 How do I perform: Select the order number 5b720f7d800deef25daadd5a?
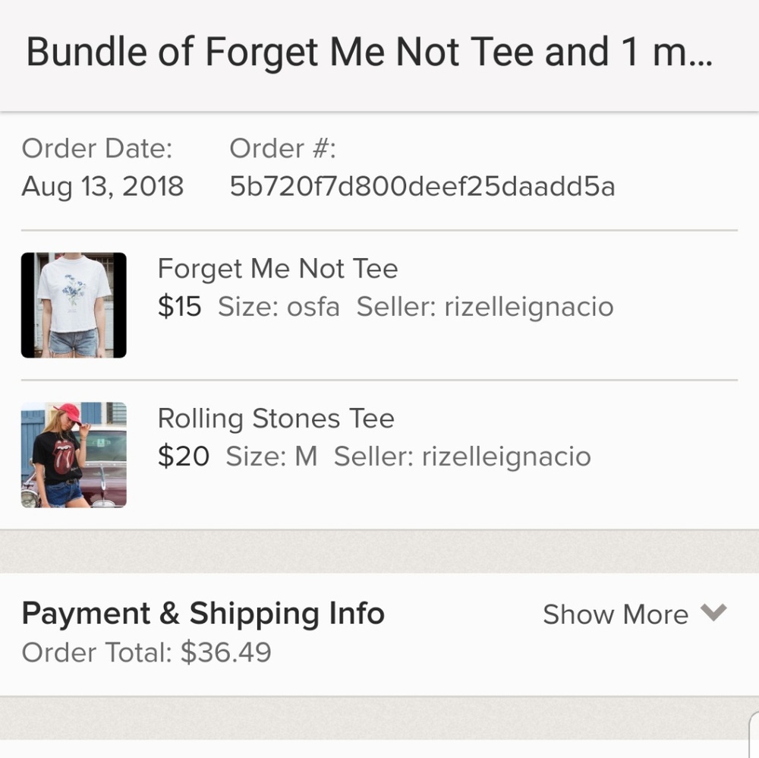tap(421, 185)
